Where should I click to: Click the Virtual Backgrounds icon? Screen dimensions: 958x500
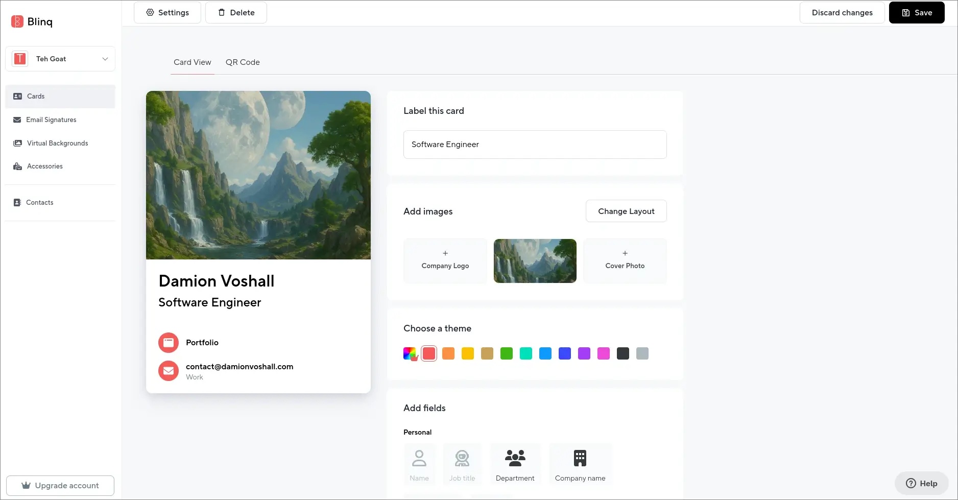click(x=17, y=143)
